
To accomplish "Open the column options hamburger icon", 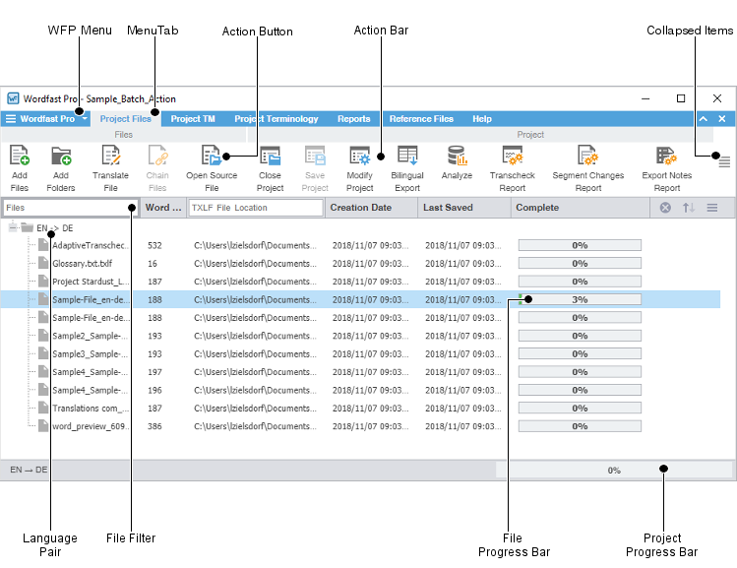I will click(x=712, y=208).
